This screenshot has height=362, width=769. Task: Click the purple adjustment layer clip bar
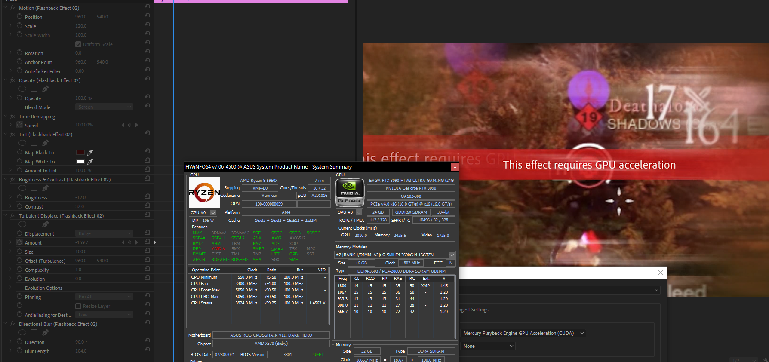click(x=251, y=1)
